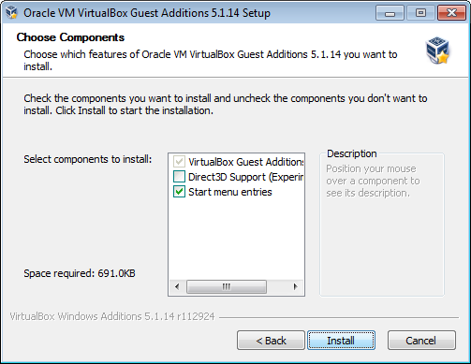471x364 pixels.
Task: Click the VirtualBox cube logo in the header
Action: pos(437,51)
